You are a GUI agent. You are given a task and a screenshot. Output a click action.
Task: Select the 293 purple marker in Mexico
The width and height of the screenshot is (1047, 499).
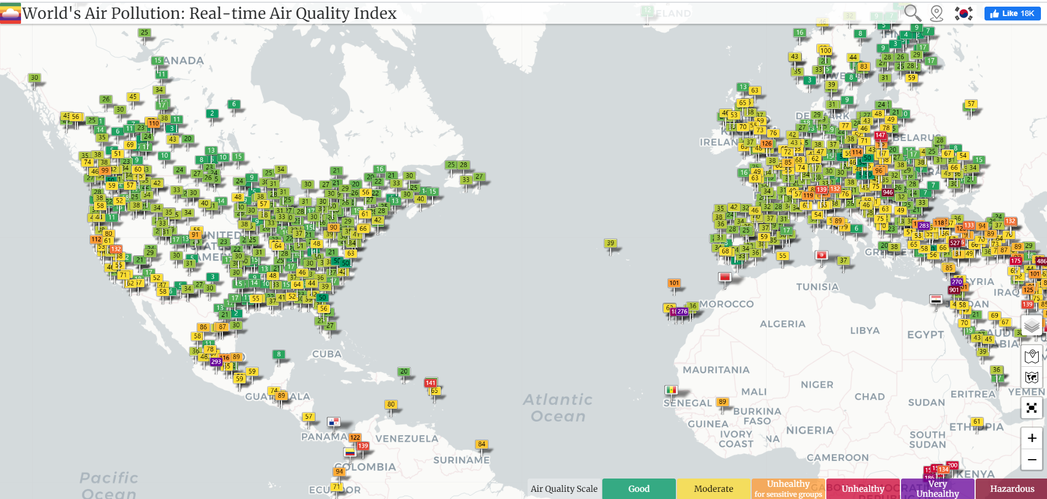[216, 362]
